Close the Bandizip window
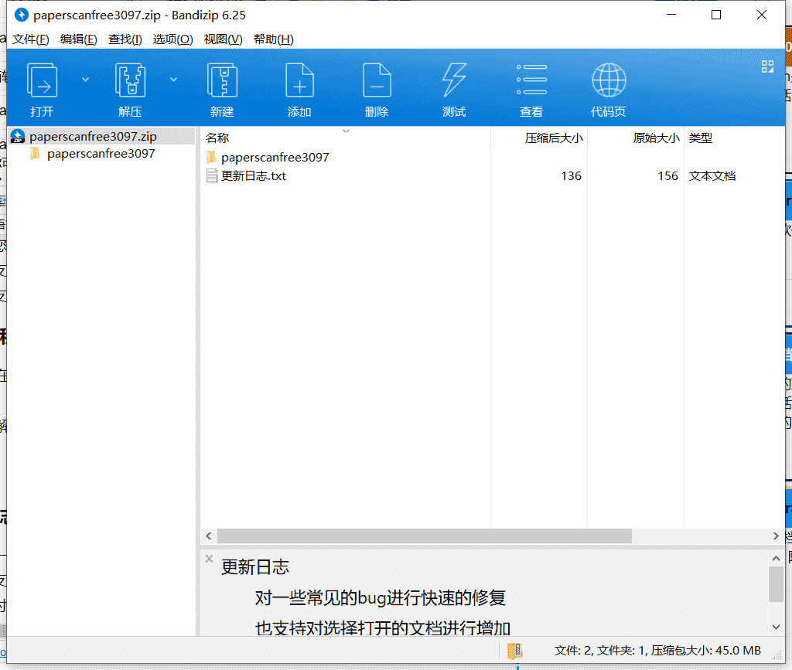The width and height of the screenshot is (792, 670). click(762, 15)
